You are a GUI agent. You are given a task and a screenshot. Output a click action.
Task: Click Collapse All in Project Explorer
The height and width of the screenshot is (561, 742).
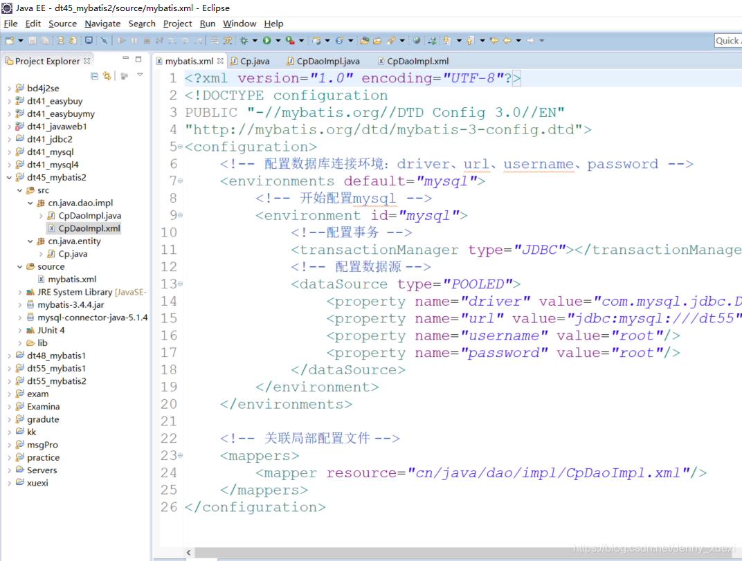[x=94, y=76]
